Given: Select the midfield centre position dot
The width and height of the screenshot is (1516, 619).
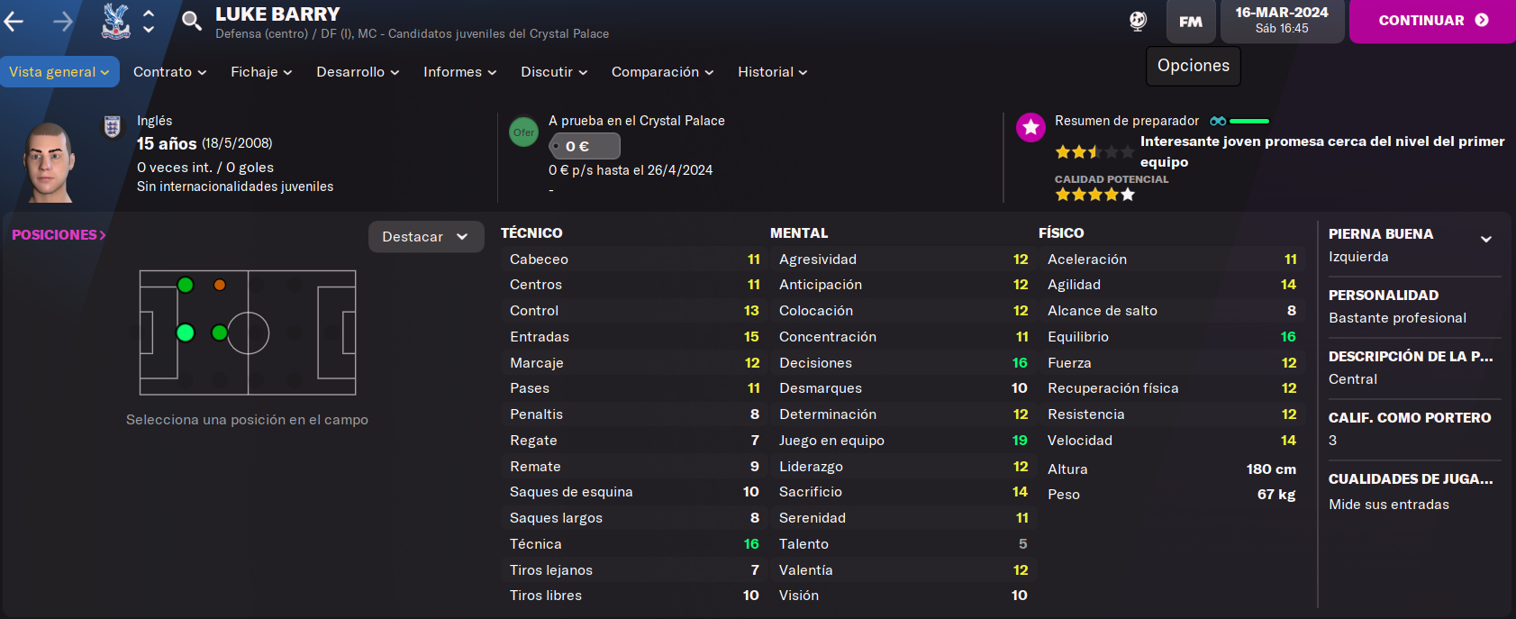Looking at the screenshot, I should (219, 333).
